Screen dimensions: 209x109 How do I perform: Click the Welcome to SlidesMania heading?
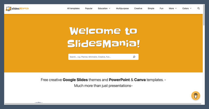pos(104,37)
